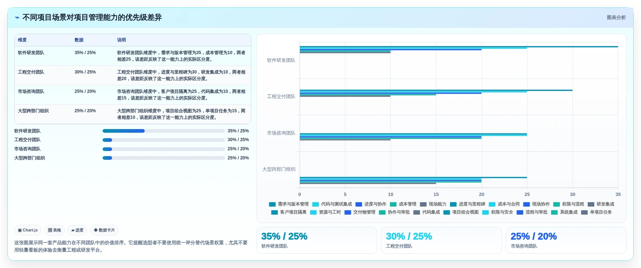The image size is (641, 268).
Task: Click the 研发集成 legend color box
Action: pyautogui.click(x=591, y=204)
